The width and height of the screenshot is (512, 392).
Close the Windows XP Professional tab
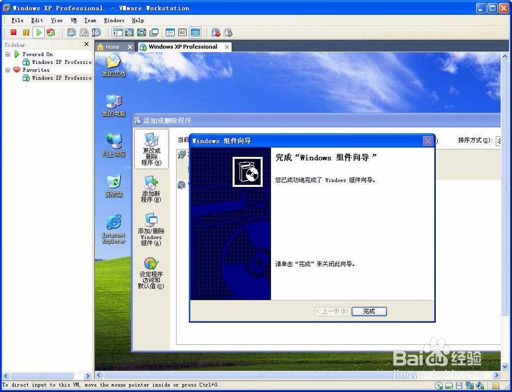(x=227, y=47)
